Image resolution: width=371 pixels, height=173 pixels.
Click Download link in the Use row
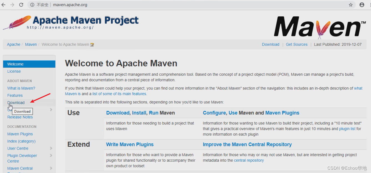click(x=118, y=113)
